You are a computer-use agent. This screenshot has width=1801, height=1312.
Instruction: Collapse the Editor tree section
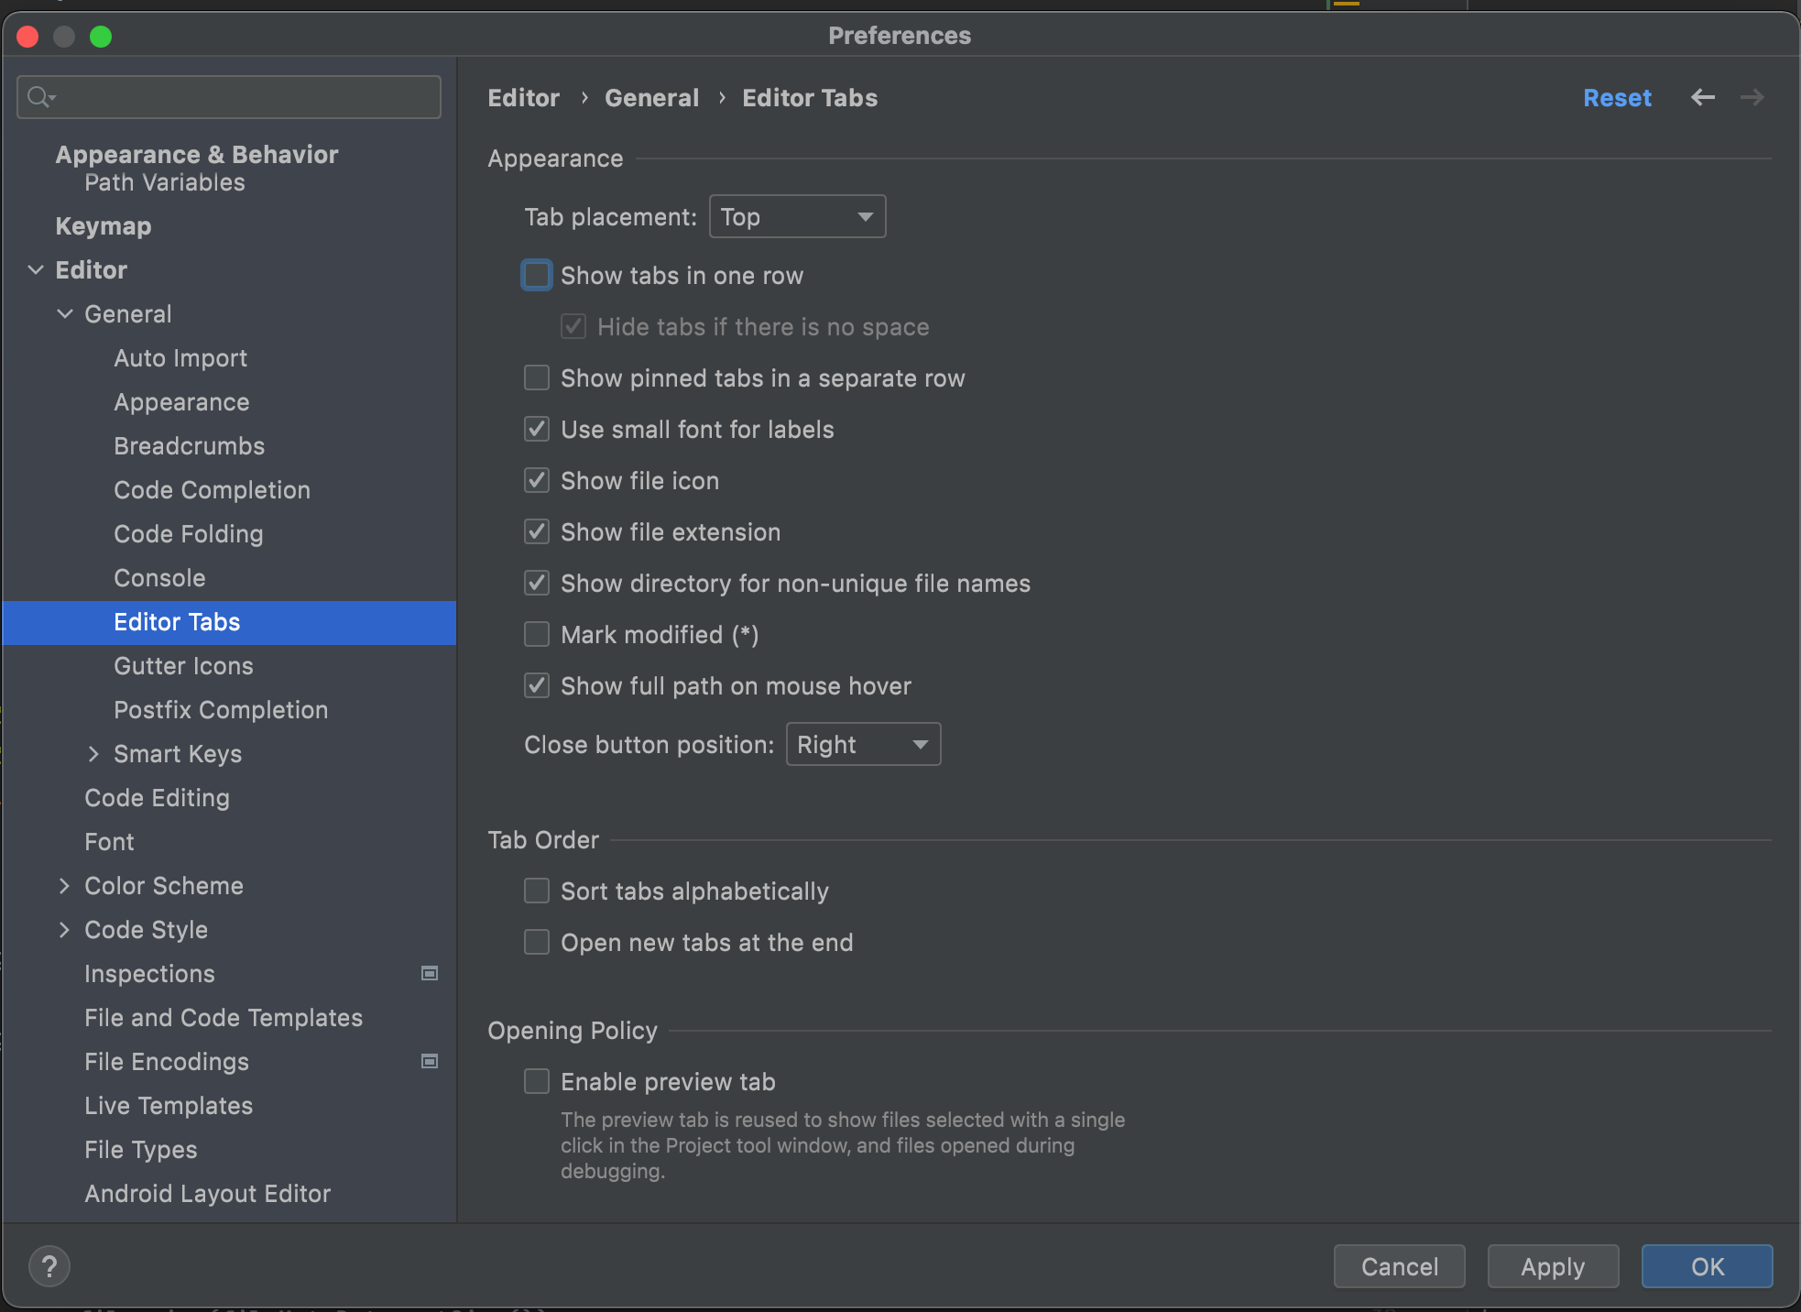[x=36, y=270]
